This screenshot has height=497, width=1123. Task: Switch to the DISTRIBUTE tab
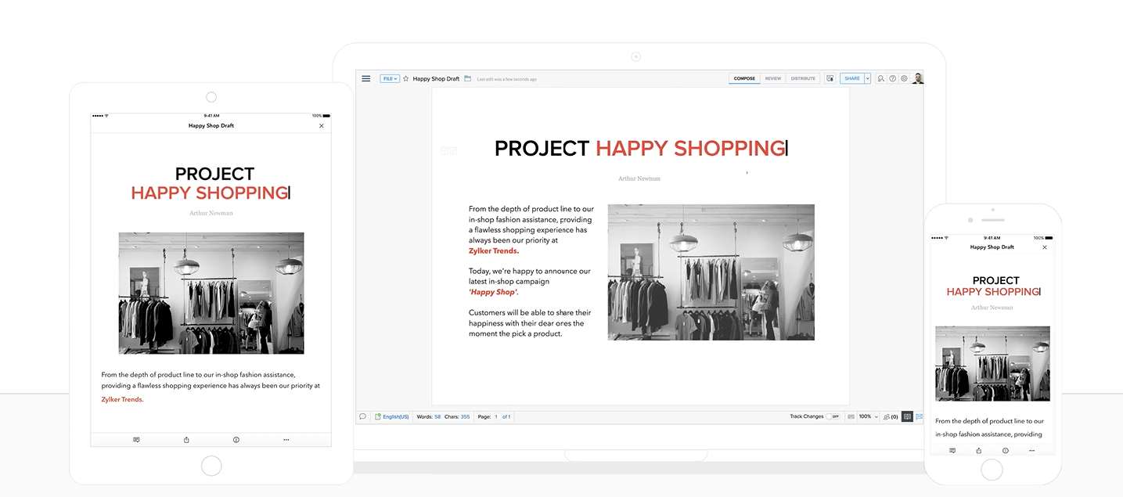(x=803, y=78)
